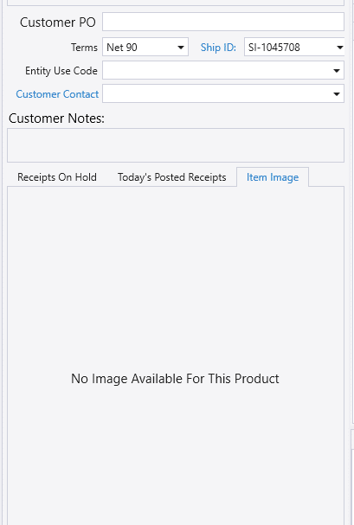This screenshot has height=525, width=354.
Task: Click the Customer PO text field
Action: pos(223,22)
